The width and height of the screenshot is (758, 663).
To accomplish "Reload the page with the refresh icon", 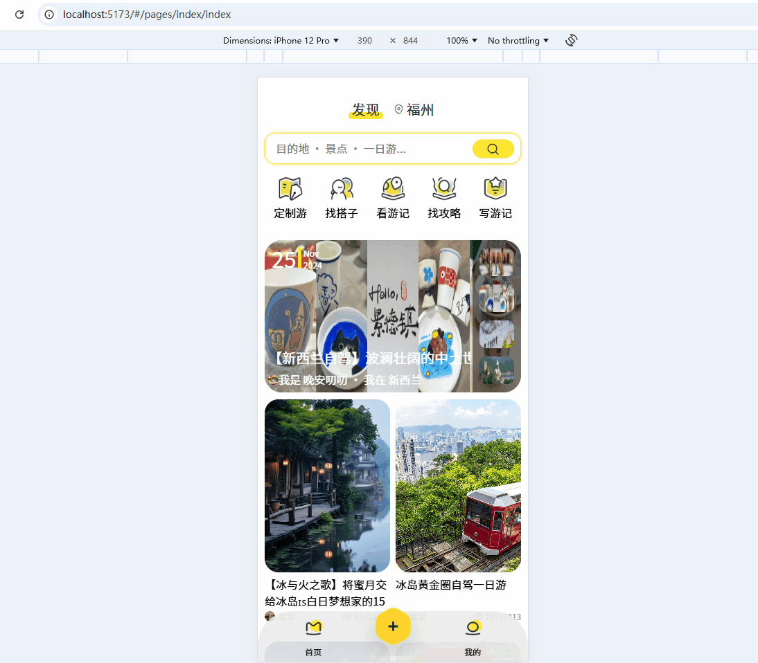I will pyautogui.click(x=19, y=15).
